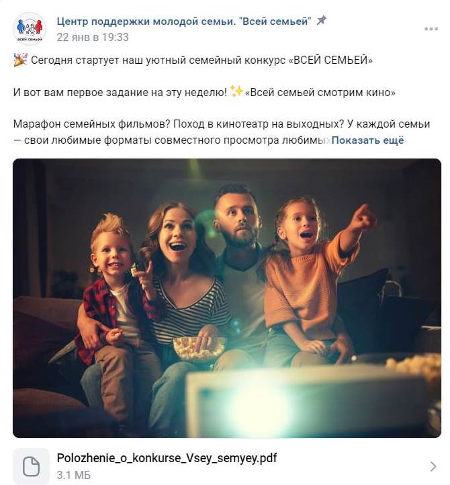Open the three-dot post options menu
The width and height of the screenshot is (450, 485).
[x=431, y=29]
